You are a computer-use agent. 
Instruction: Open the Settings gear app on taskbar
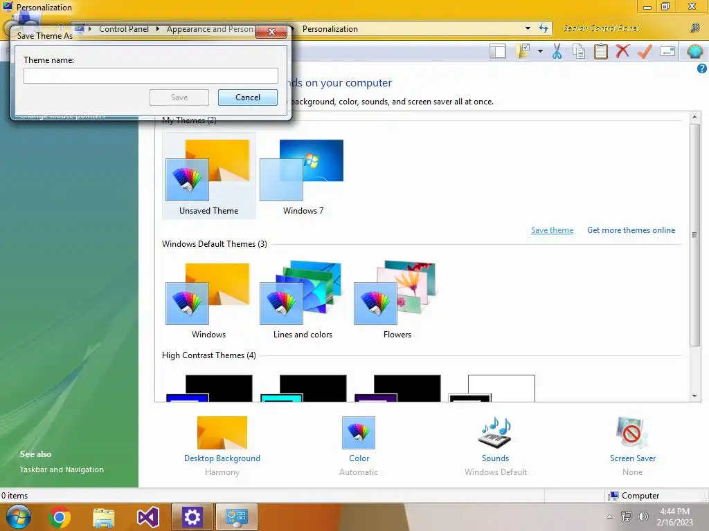[192, 517]
